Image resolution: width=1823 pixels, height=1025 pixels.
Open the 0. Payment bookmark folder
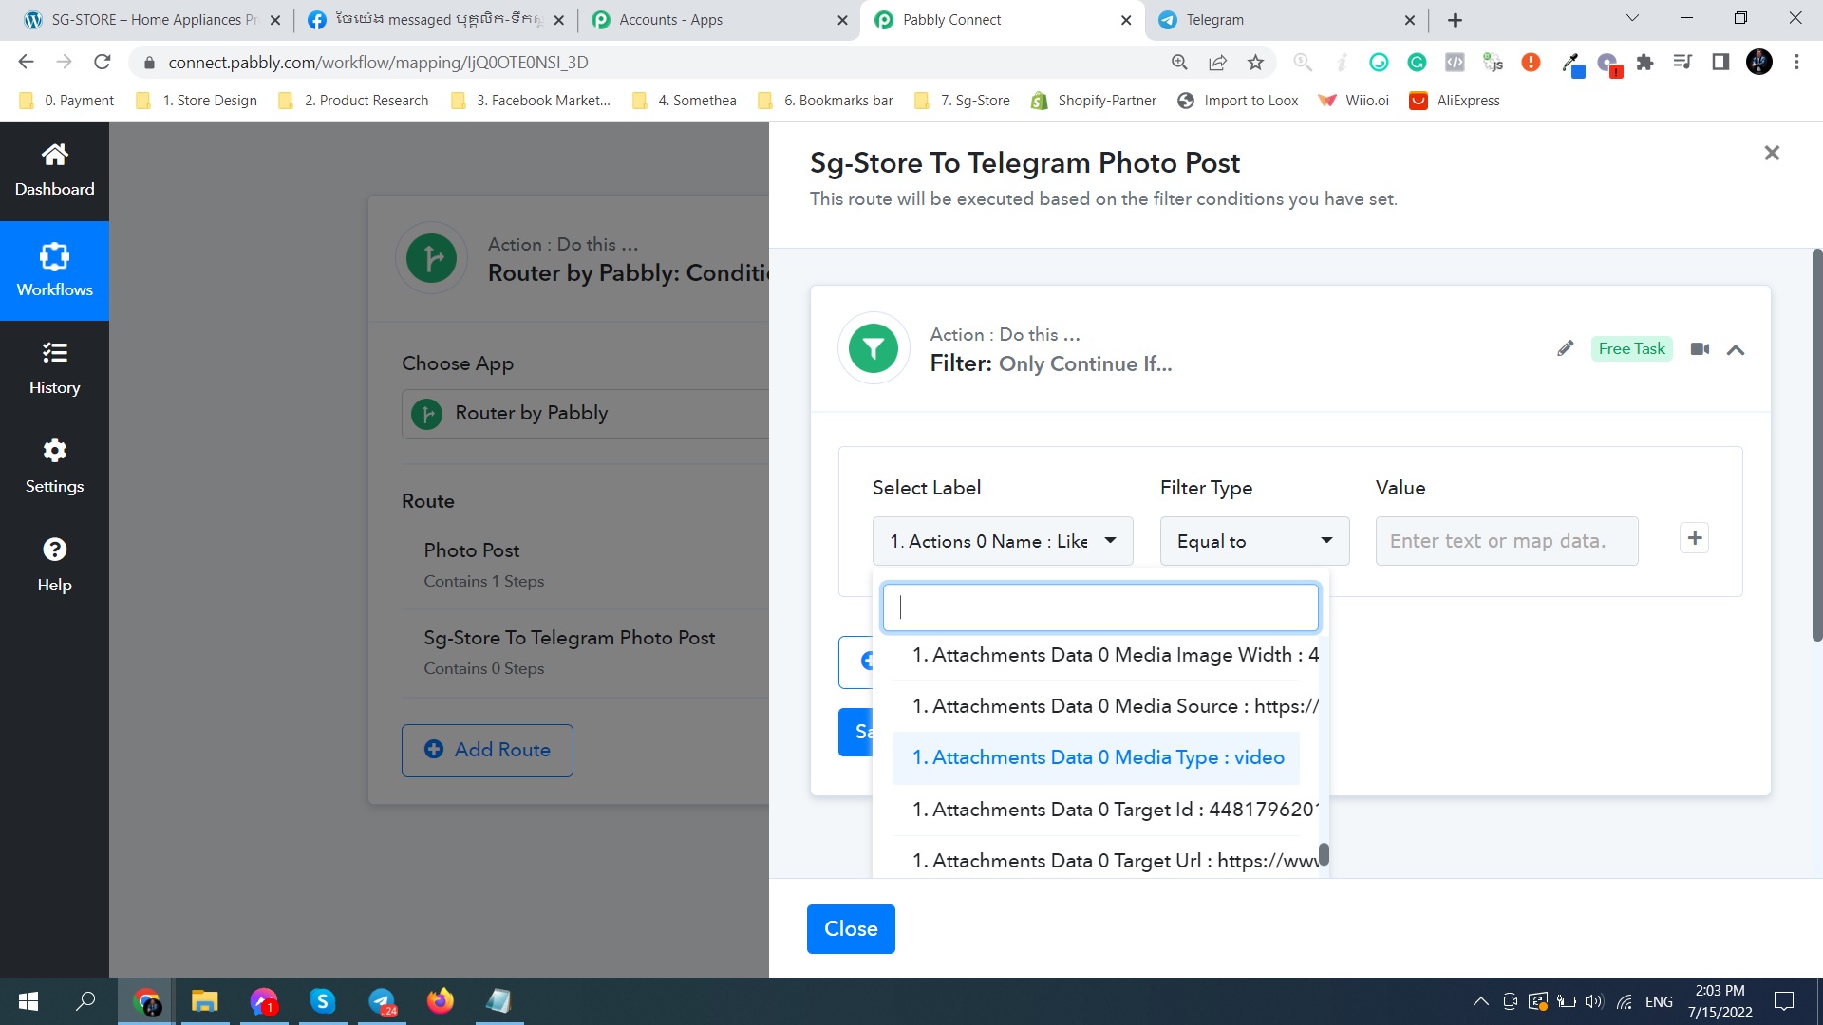[66, 101]
